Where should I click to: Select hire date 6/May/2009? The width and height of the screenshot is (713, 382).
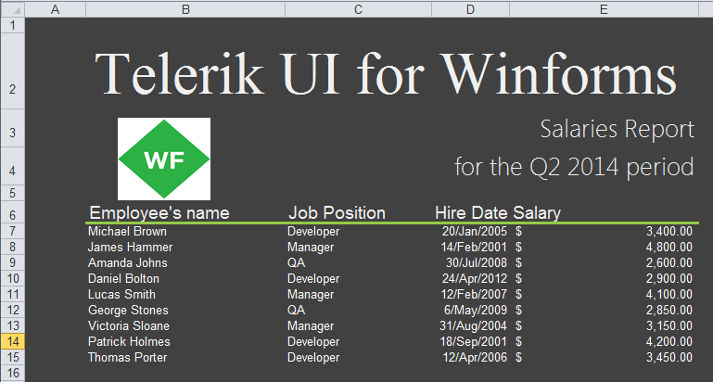(476, 311)
